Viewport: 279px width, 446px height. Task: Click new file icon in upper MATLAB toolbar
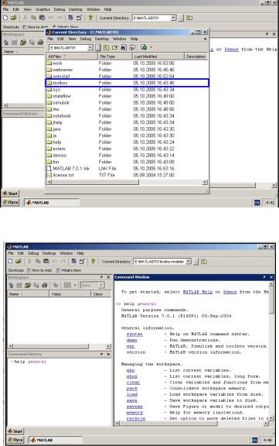tap(5, 18)
